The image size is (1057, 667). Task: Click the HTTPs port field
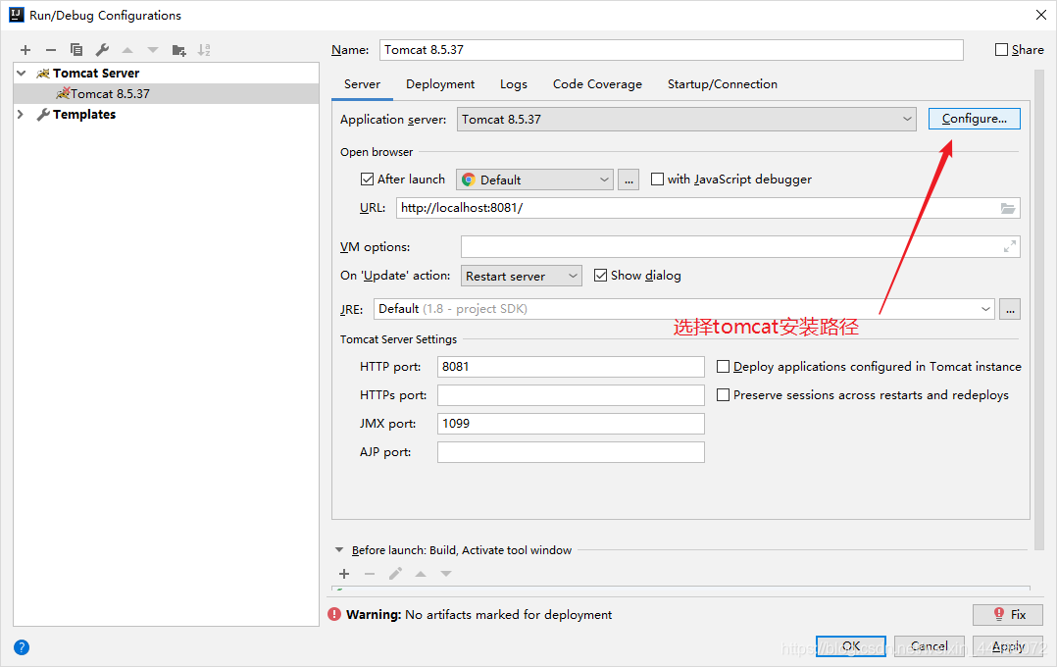(571, 394)
